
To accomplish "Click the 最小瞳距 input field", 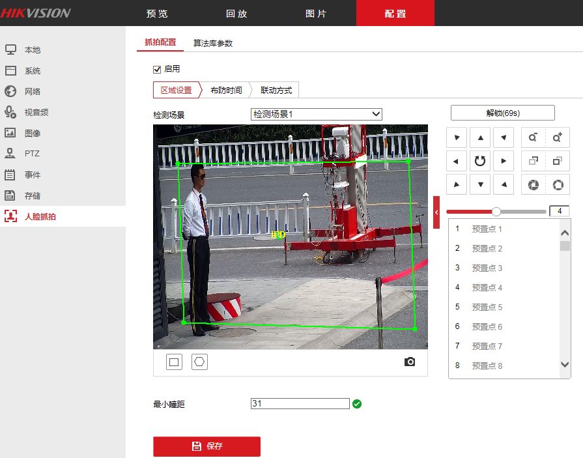I will (x=300, y=404).
